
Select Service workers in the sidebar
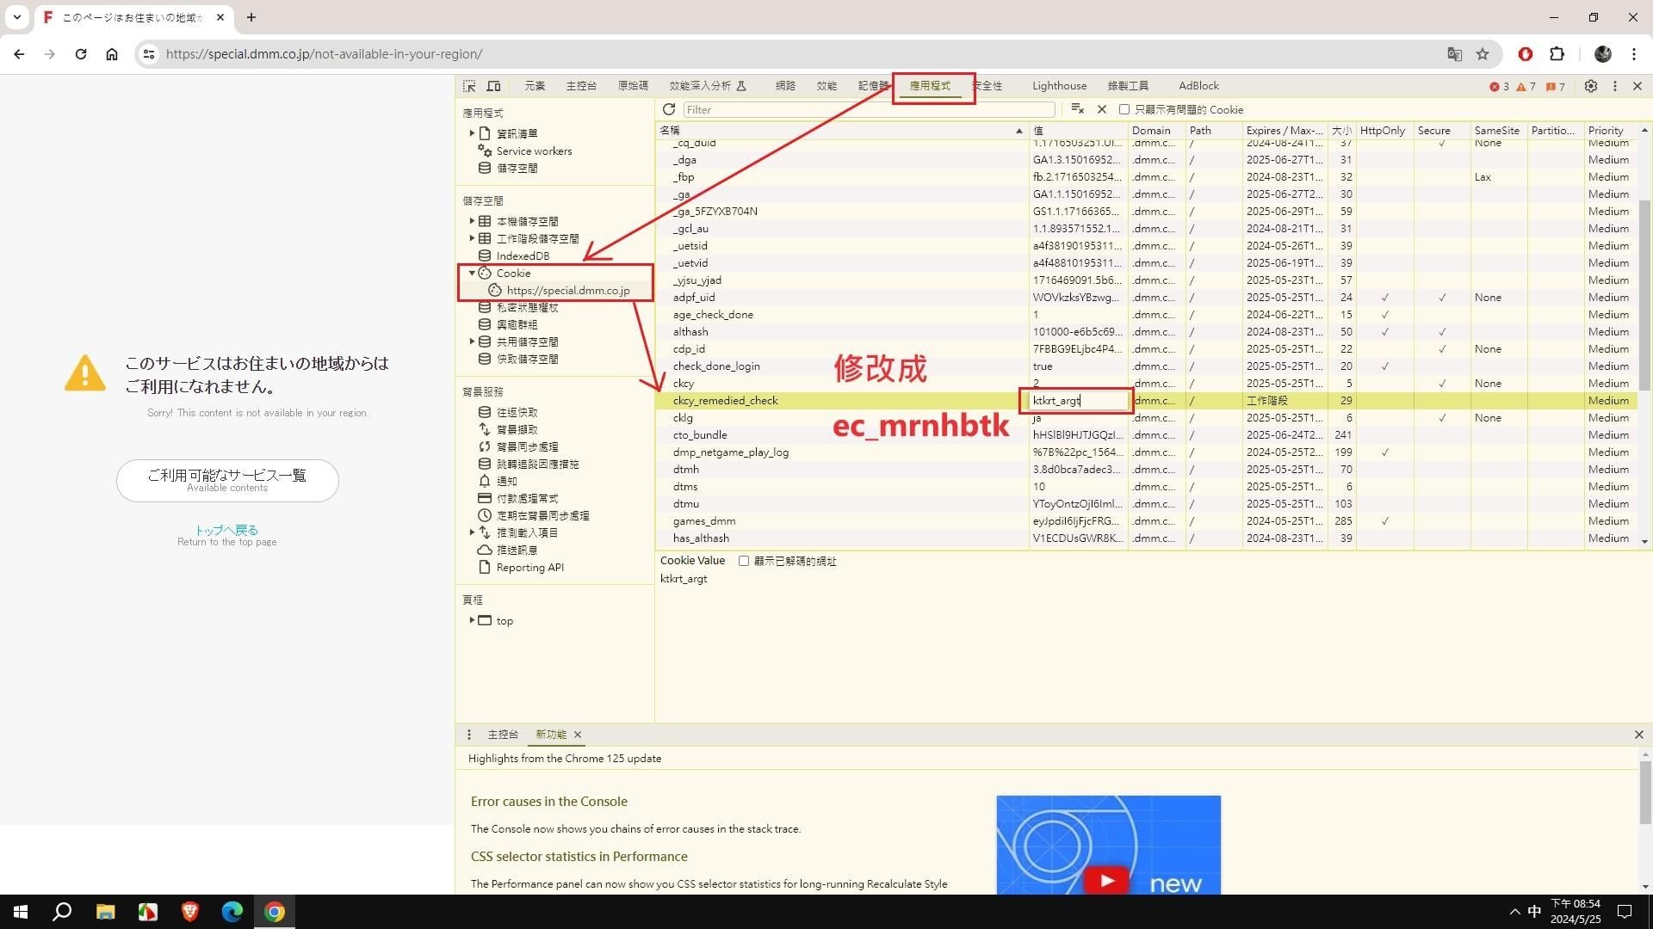coord(534,151)
